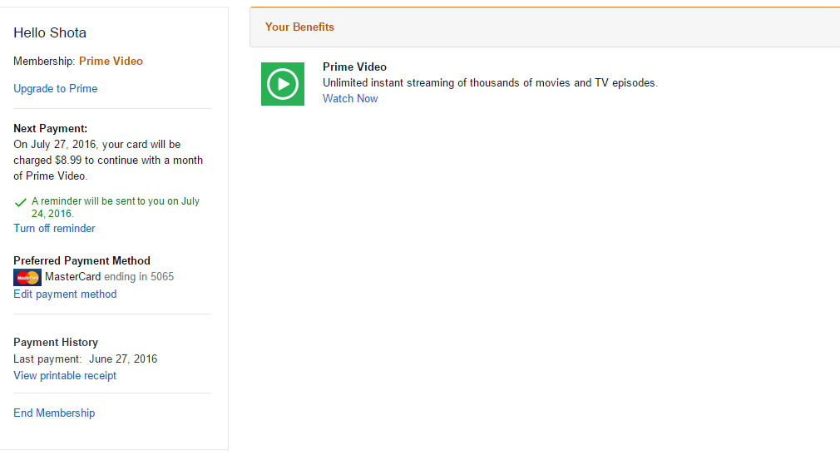Click the Your Benefits header
Viewport: 840px width, 470px height.
tap(299, 27)
